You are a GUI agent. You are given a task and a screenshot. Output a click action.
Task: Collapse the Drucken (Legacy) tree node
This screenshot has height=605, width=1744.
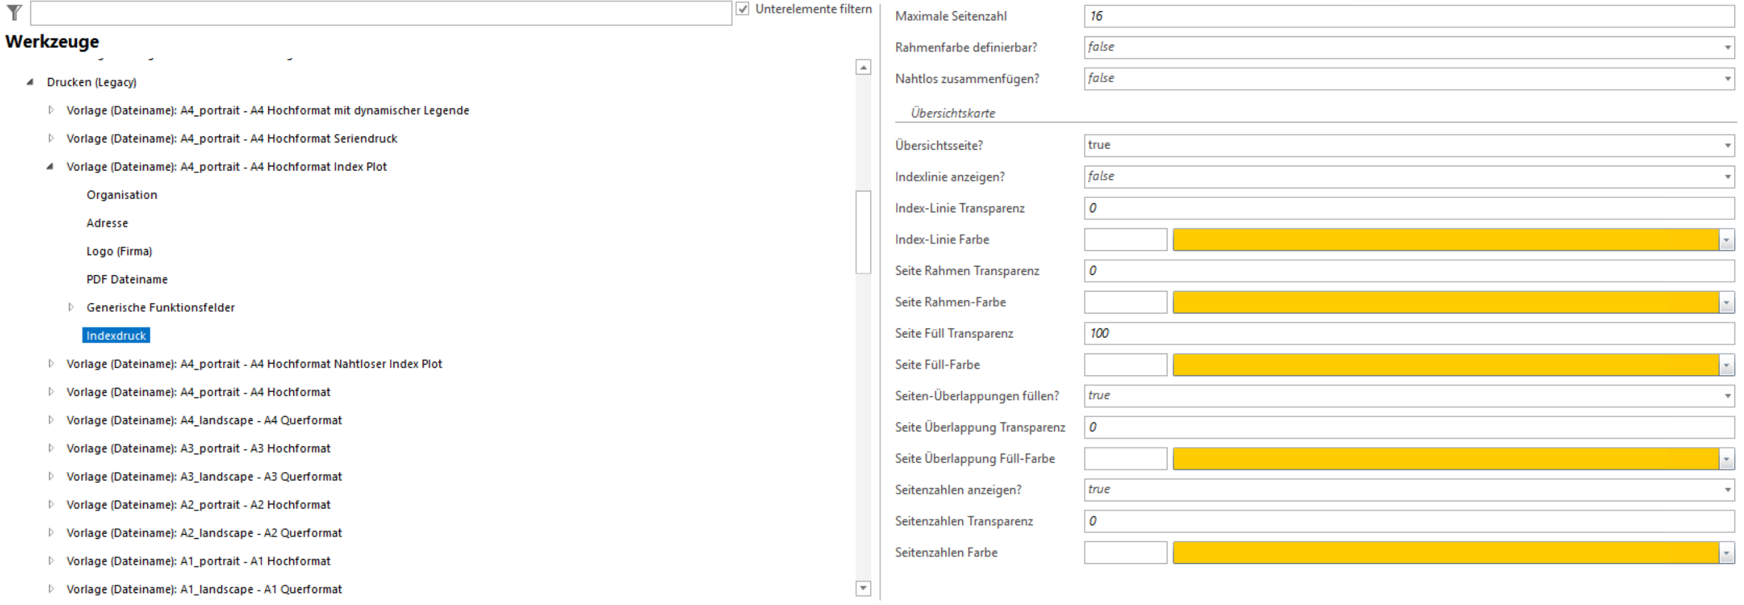29,82
